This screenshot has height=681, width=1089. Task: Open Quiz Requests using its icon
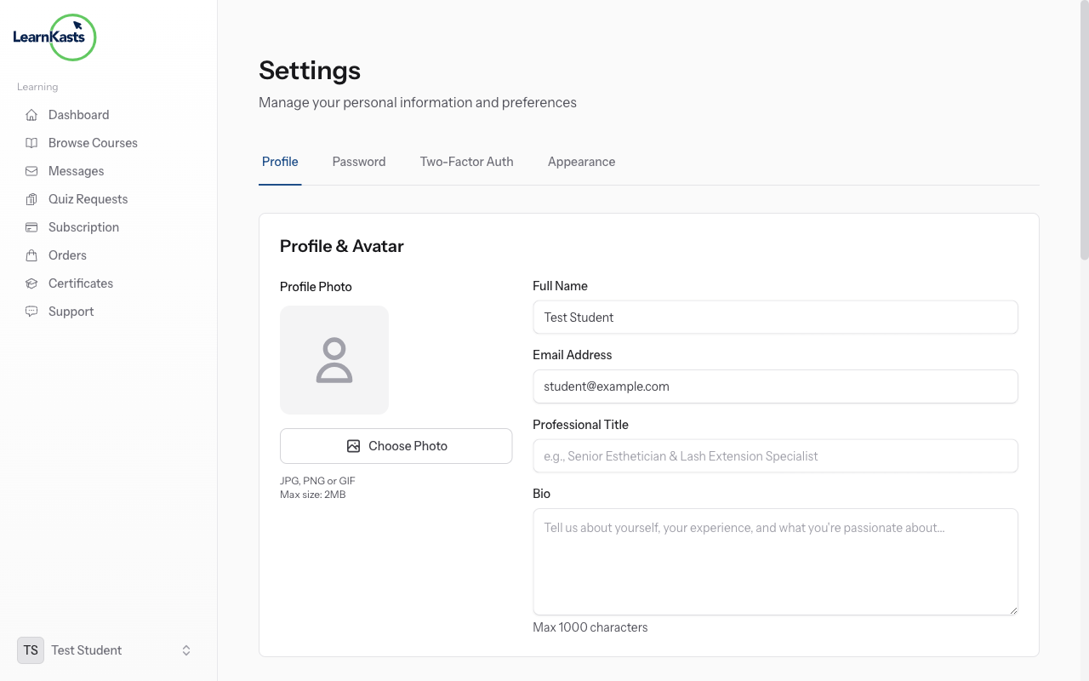[x=31, y=198]
